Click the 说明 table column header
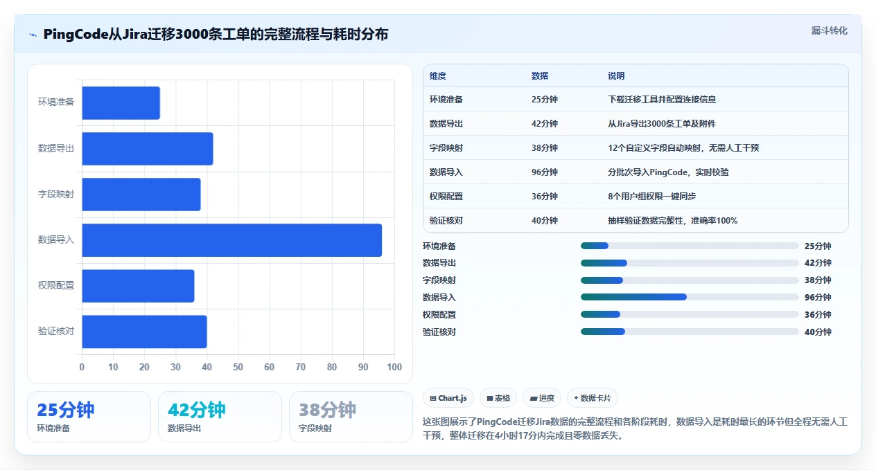The image size is (876, 470). coord(616,76)
